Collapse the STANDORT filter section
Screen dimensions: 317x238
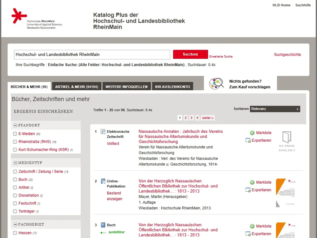click(x=15, y=125)
